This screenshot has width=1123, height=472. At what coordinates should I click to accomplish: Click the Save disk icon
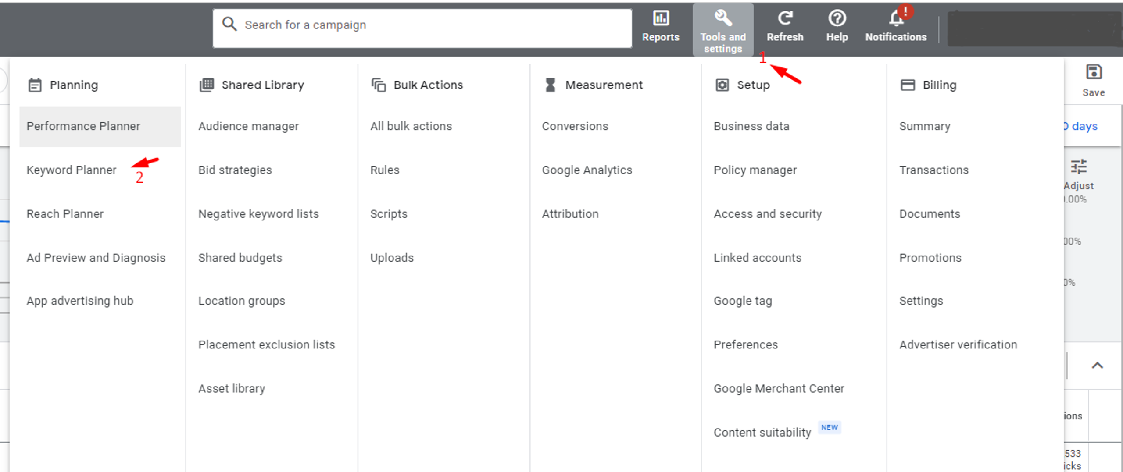(x=1094, y=72)
